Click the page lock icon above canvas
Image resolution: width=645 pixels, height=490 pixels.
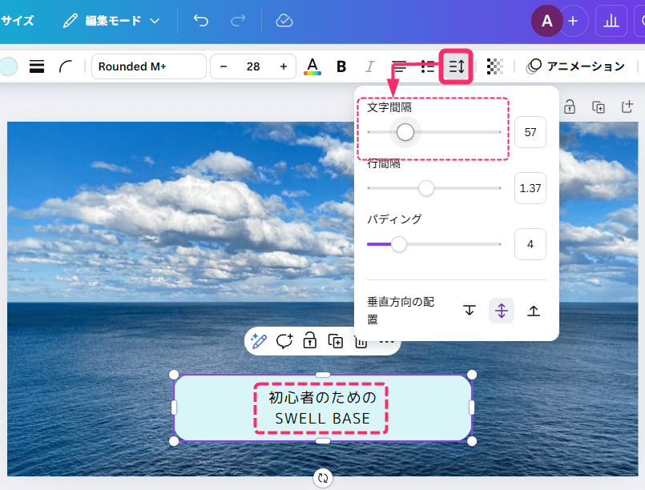click(x=570, y=106)
